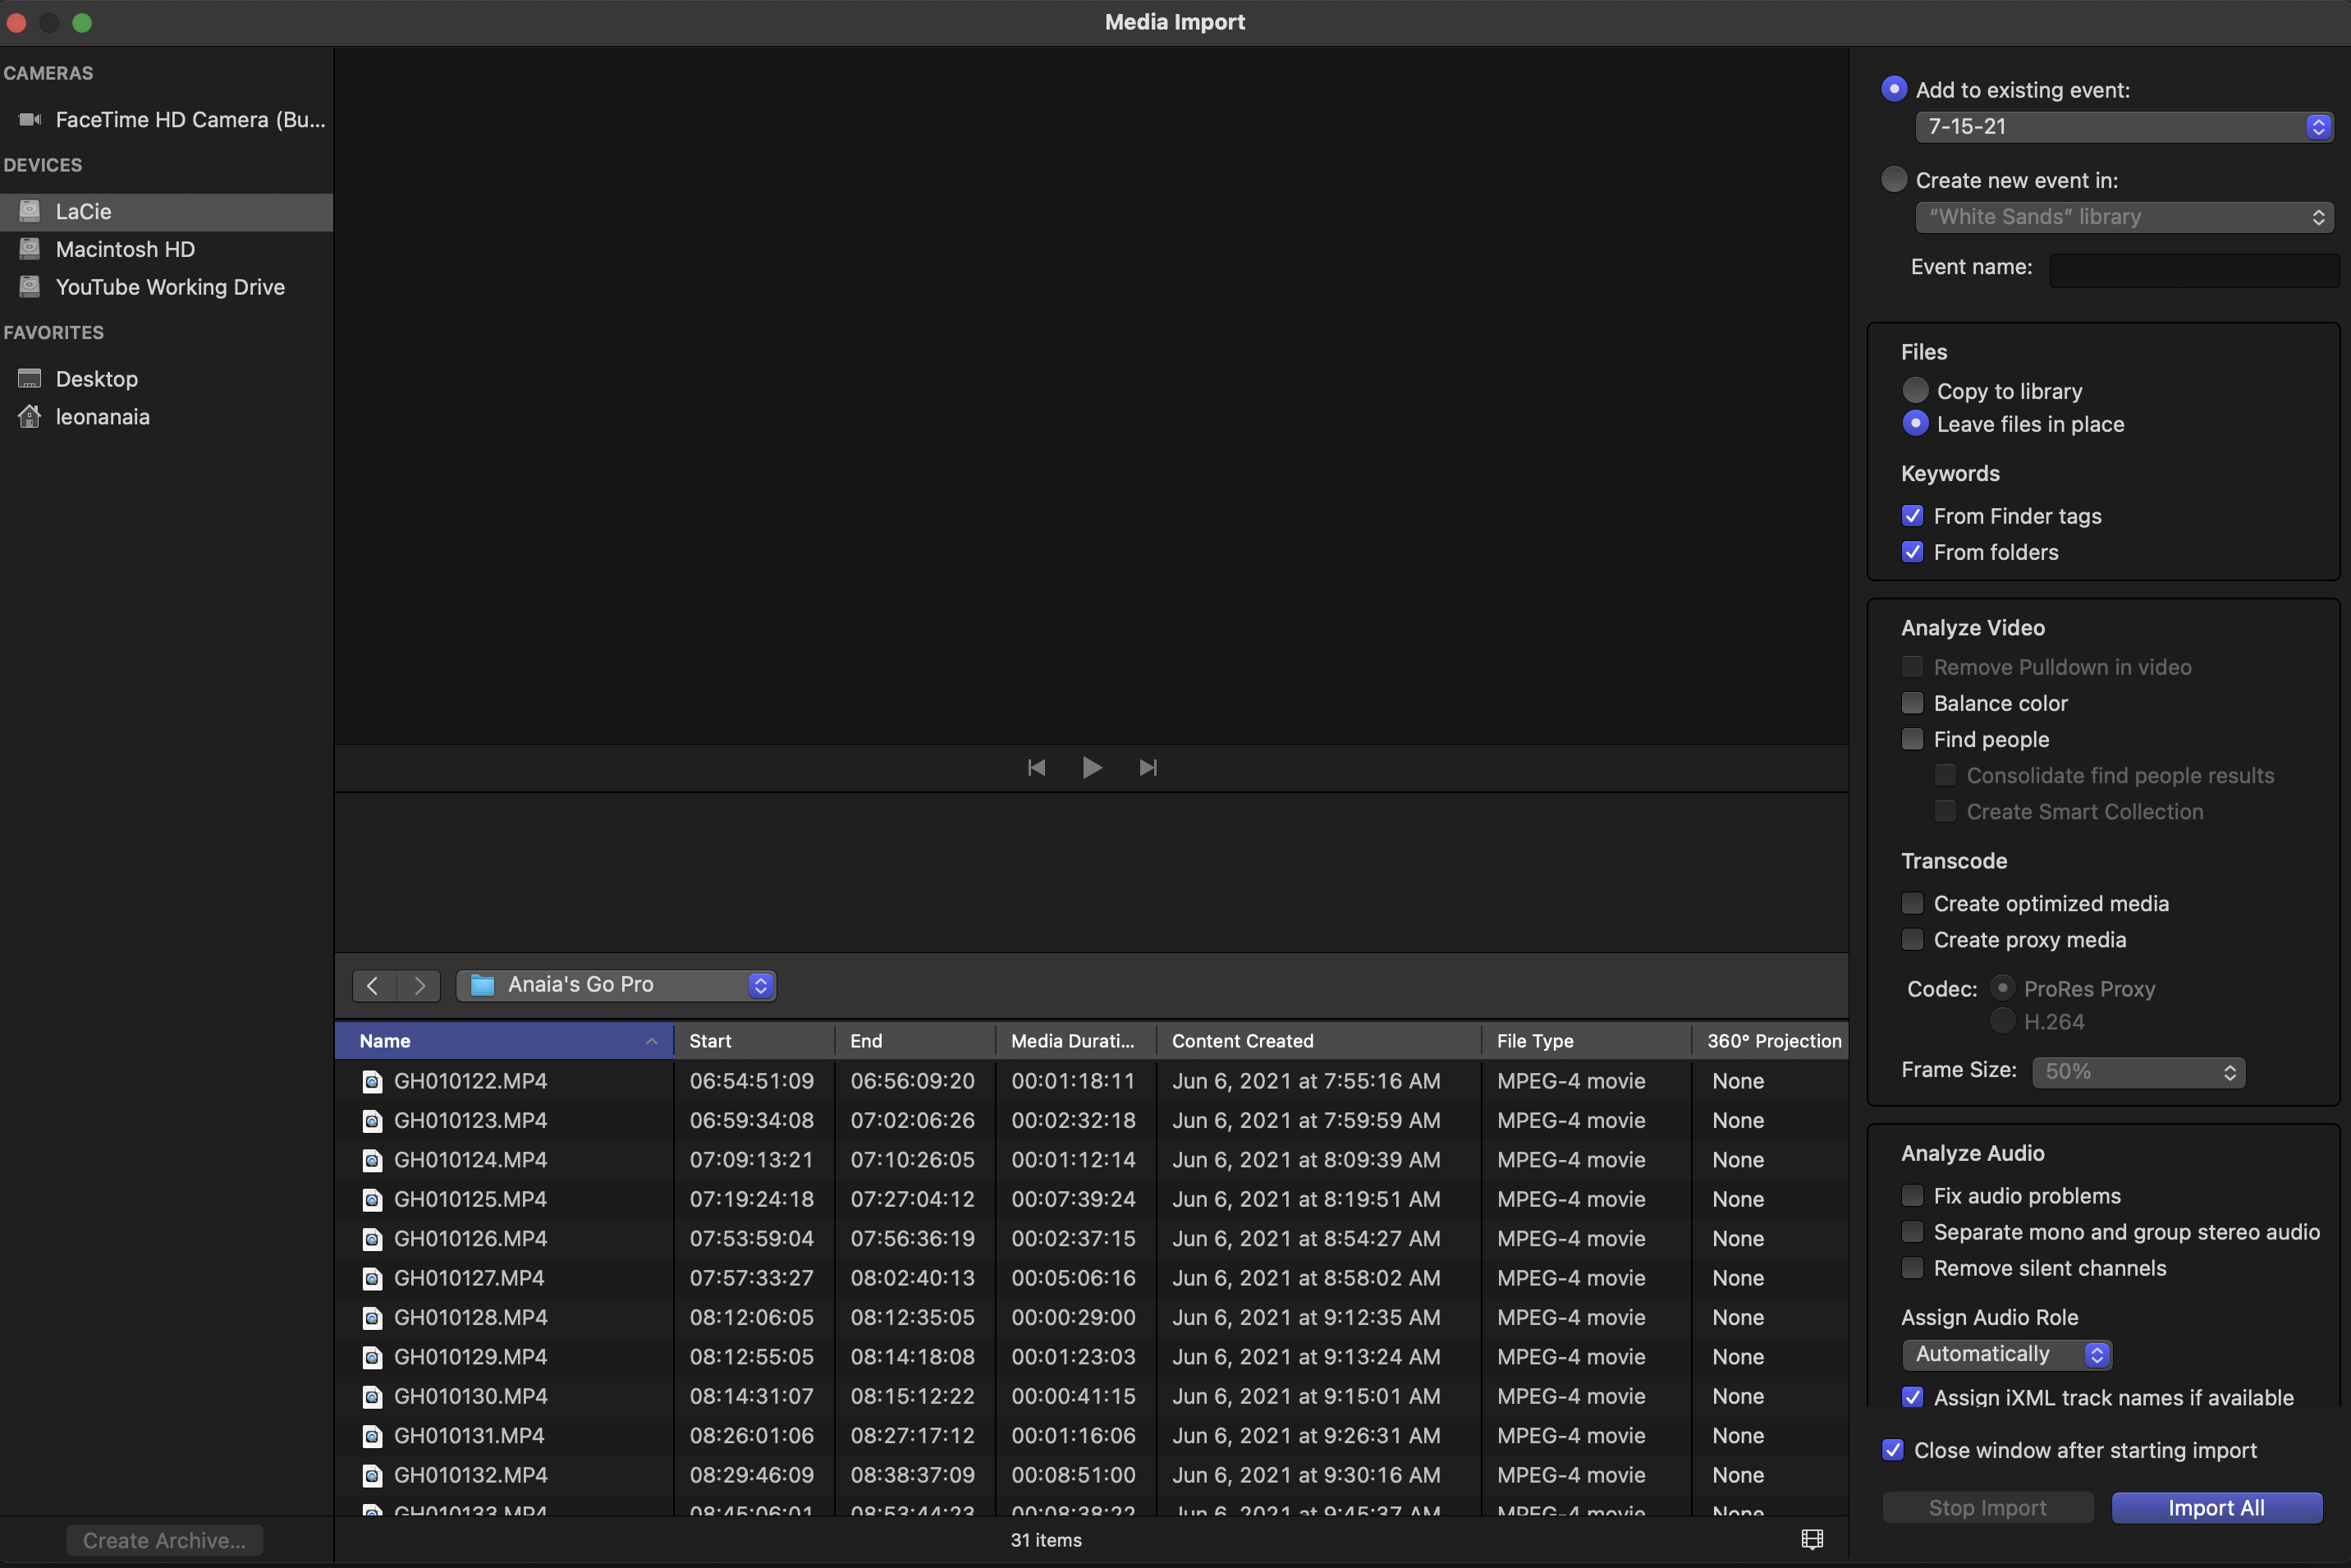Expand the Automatically audio role dropdown
Image resolution: width=2351 pixels, height=1568 pixels.
click(x=2005, y=1354)
